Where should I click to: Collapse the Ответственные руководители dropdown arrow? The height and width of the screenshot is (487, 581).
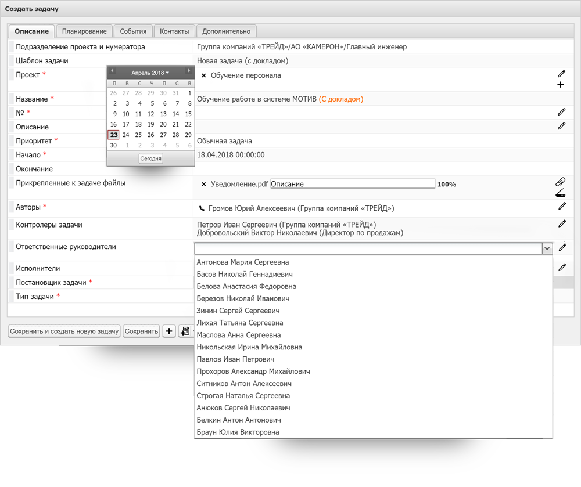click(547, 248)
